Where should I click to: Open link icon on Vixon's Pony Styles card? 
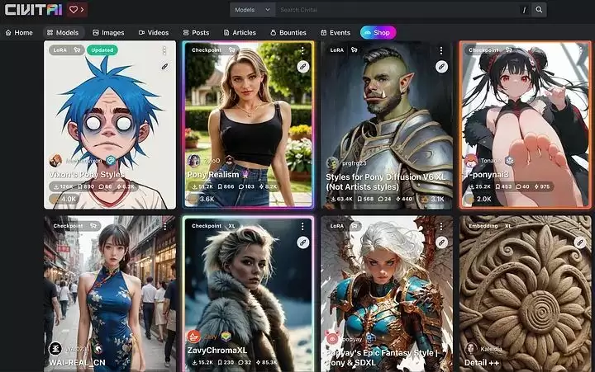(x=164, y=66)
